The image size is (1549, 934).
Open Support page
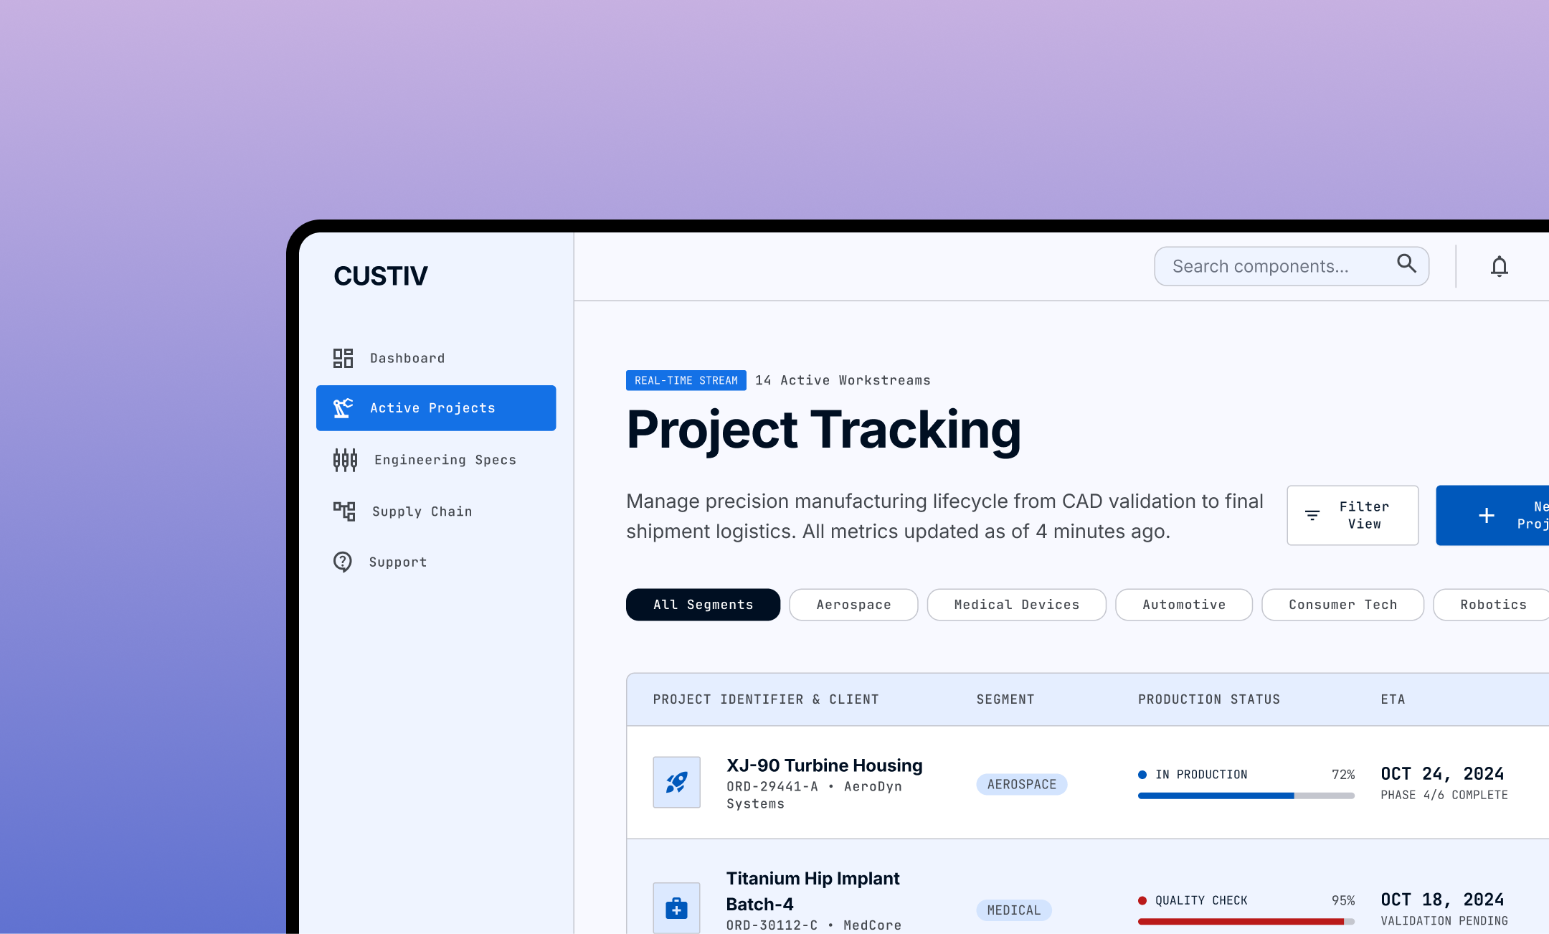(436, 562)
